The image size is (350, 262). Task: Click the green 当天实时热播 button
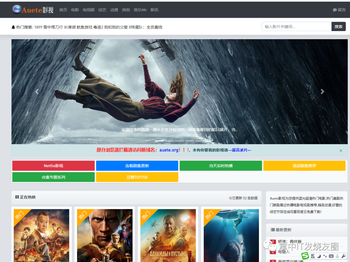tap(221, 166)
